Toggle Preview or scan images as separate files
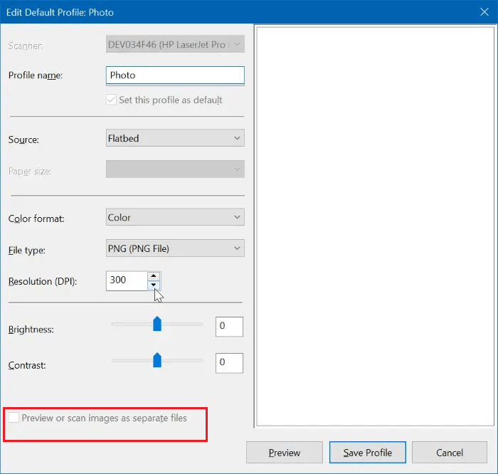 click(x=14, y=418)
